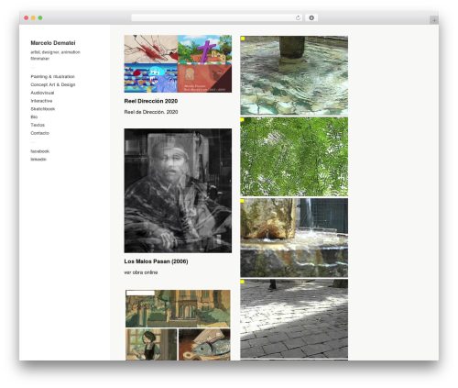Click the 'Reel de Dirección. 2020' caption
The image size is (458, 388).
click(151, 112)
